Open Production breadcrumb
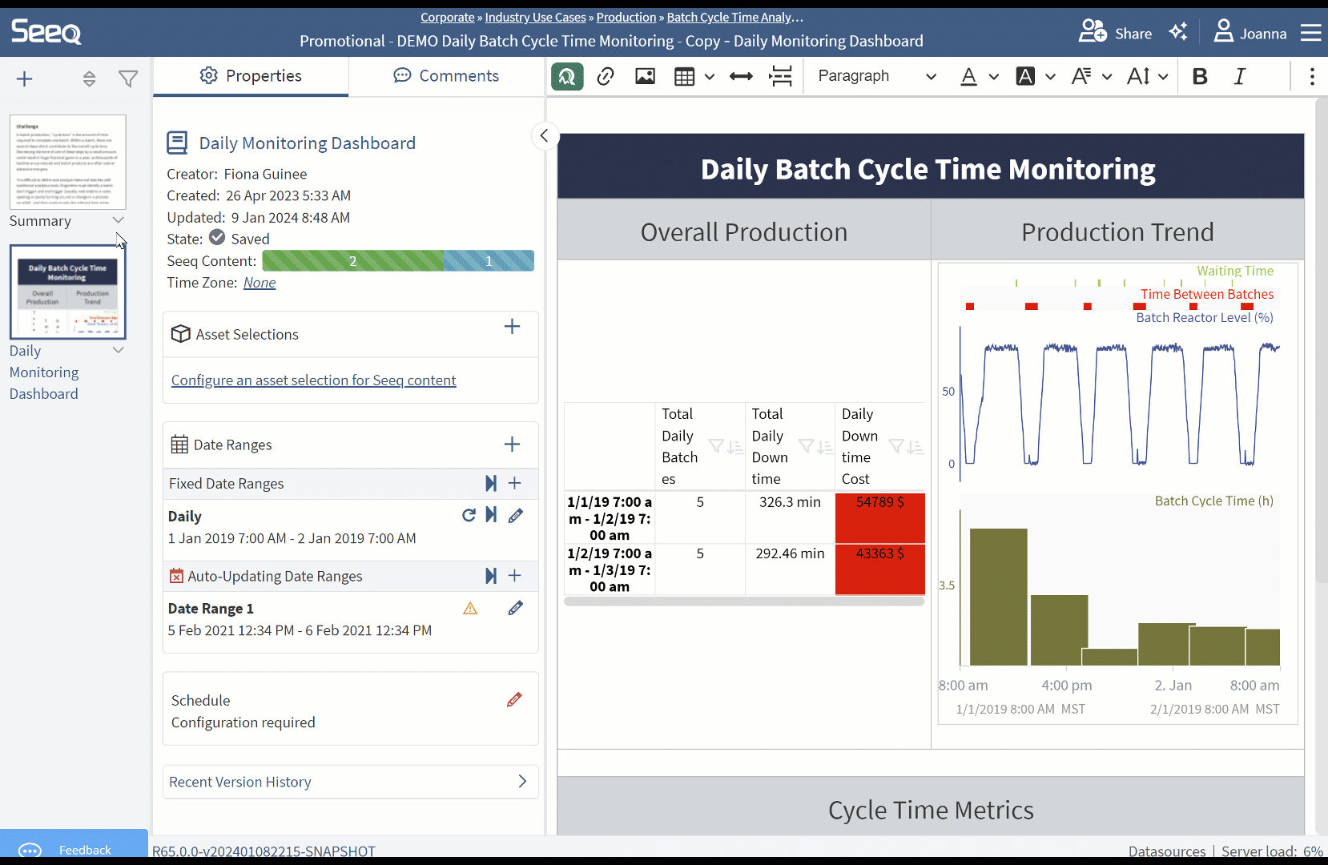The width and height of the screenshot is (1328, 865). (x=626, y=17)
